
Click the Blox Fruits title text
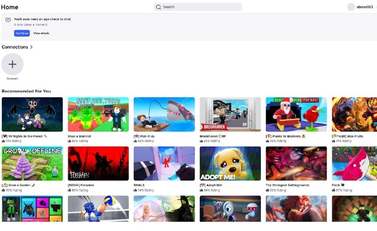coord(347,136)
